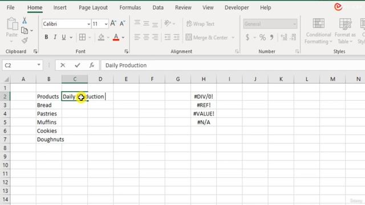365x205 pixels.
Task: Open the Alignment dialog launcher
Action: (237, 52)
